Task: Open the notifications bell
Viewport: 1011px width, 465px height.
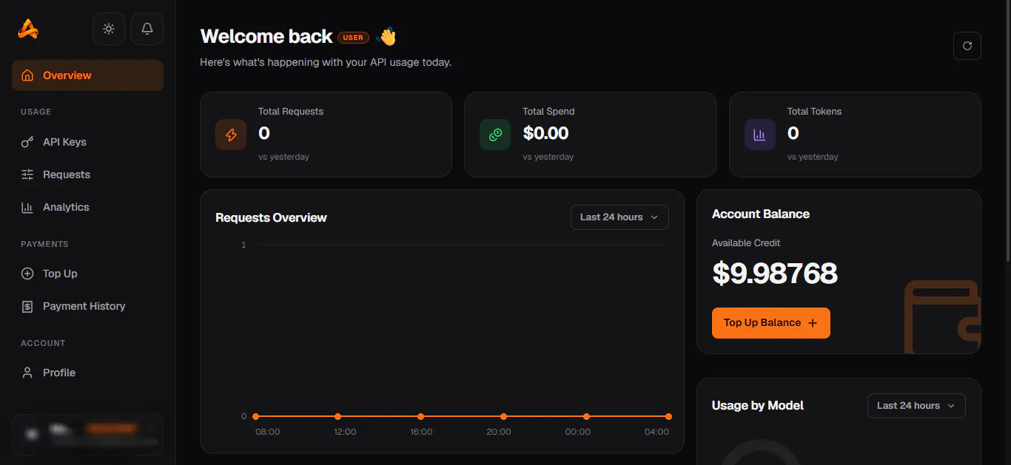Action: pyautogui.click(x=147, y=29)
